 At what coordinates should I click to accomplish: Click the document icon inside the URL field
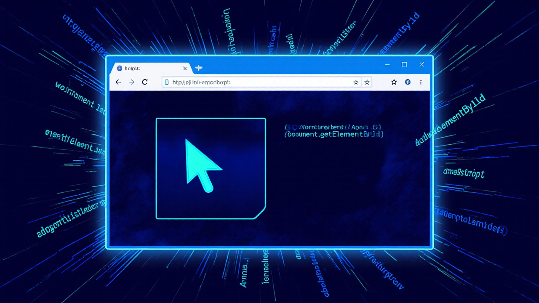pyautogui.click(x=167, y=82)
